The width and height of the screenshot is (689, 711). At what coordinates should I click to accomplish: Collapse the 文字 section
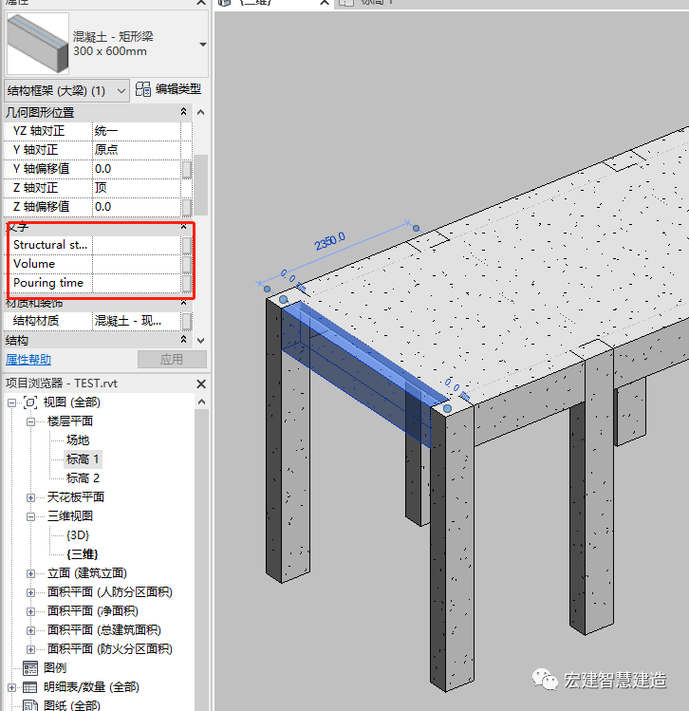click(183, 226)
